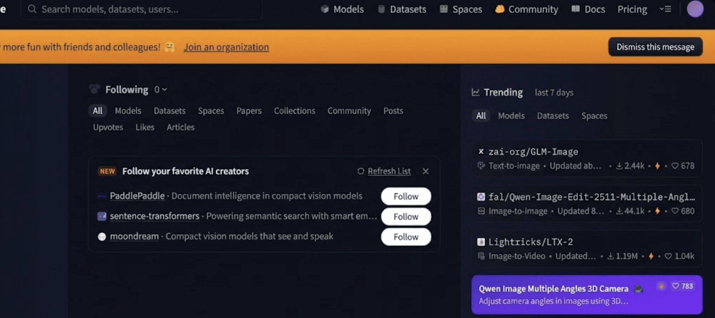The width and height of the screenshot is (715, 318).
Task: Expand the Following count dropdown
Action: point(161,90)
